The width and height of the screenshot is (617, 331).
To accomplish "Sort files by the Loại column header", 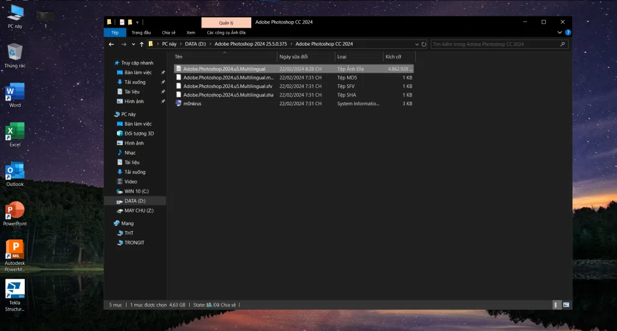I will point(359,57).
